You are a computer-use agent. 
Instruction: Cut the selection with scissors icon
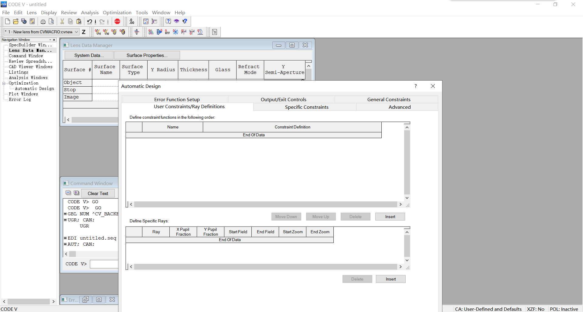point(62,21)
